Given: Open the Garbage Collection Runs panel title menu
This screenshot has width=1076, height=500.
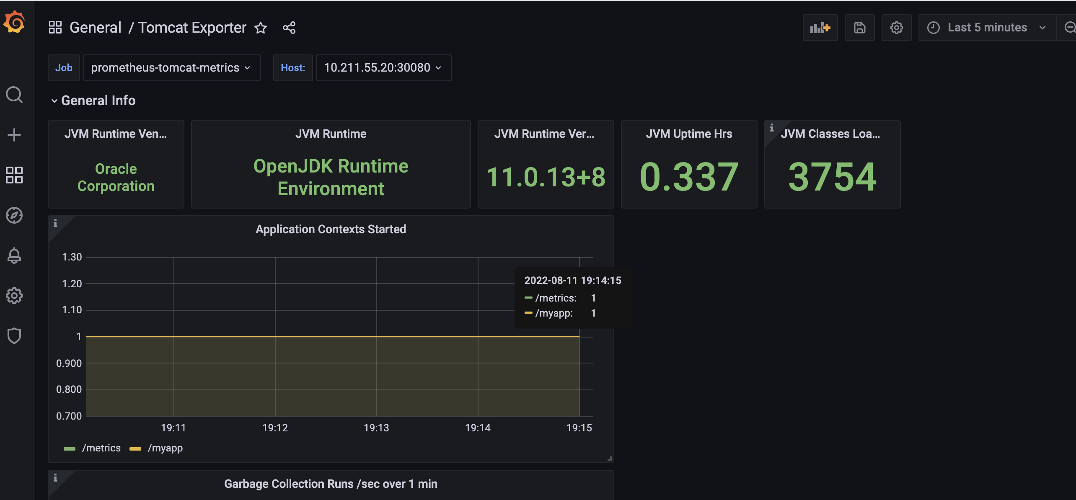Looking at the screenshot, I should [x=331, y=484].
